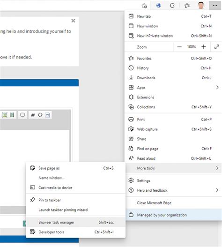Open Extensions from the menu
Image resolution: width=222 pixels, height=247 pixels.
pos(173,97)
